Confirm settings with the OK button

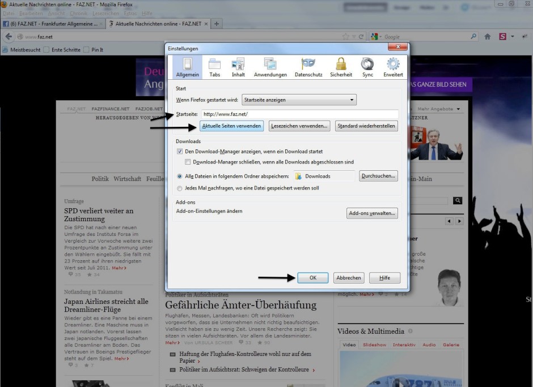click(x=313, y=278)
